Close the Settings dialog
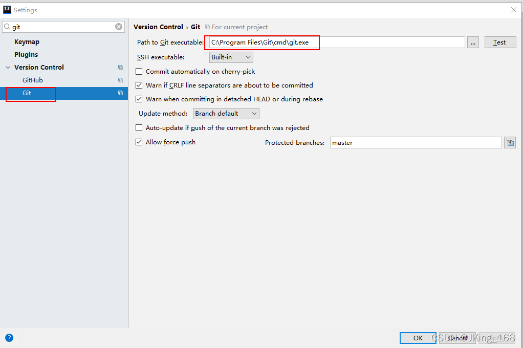 (514, 10)
